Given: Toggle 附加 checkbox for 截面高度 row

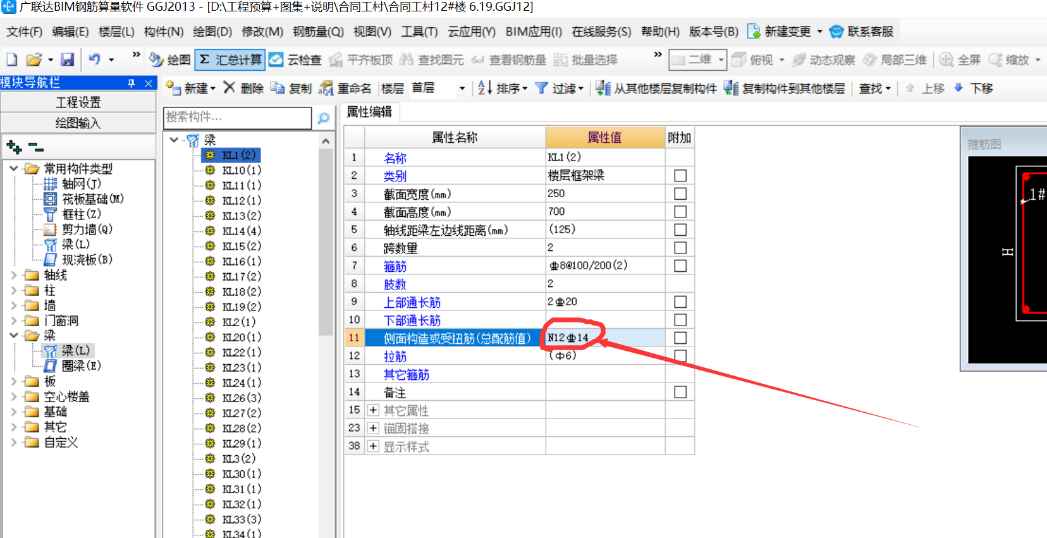Looking at the screenshot, I should [x=680, y=211].
